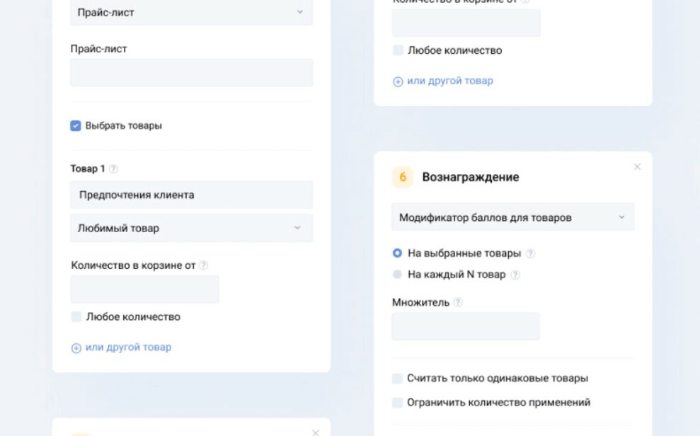
Task: Click left card Количество в корзине input field
Action: pyautogui.click(x=144, y=289)
